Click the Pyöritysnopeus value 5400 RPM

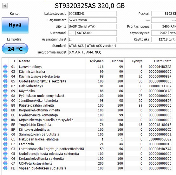(x=164, y=27)
